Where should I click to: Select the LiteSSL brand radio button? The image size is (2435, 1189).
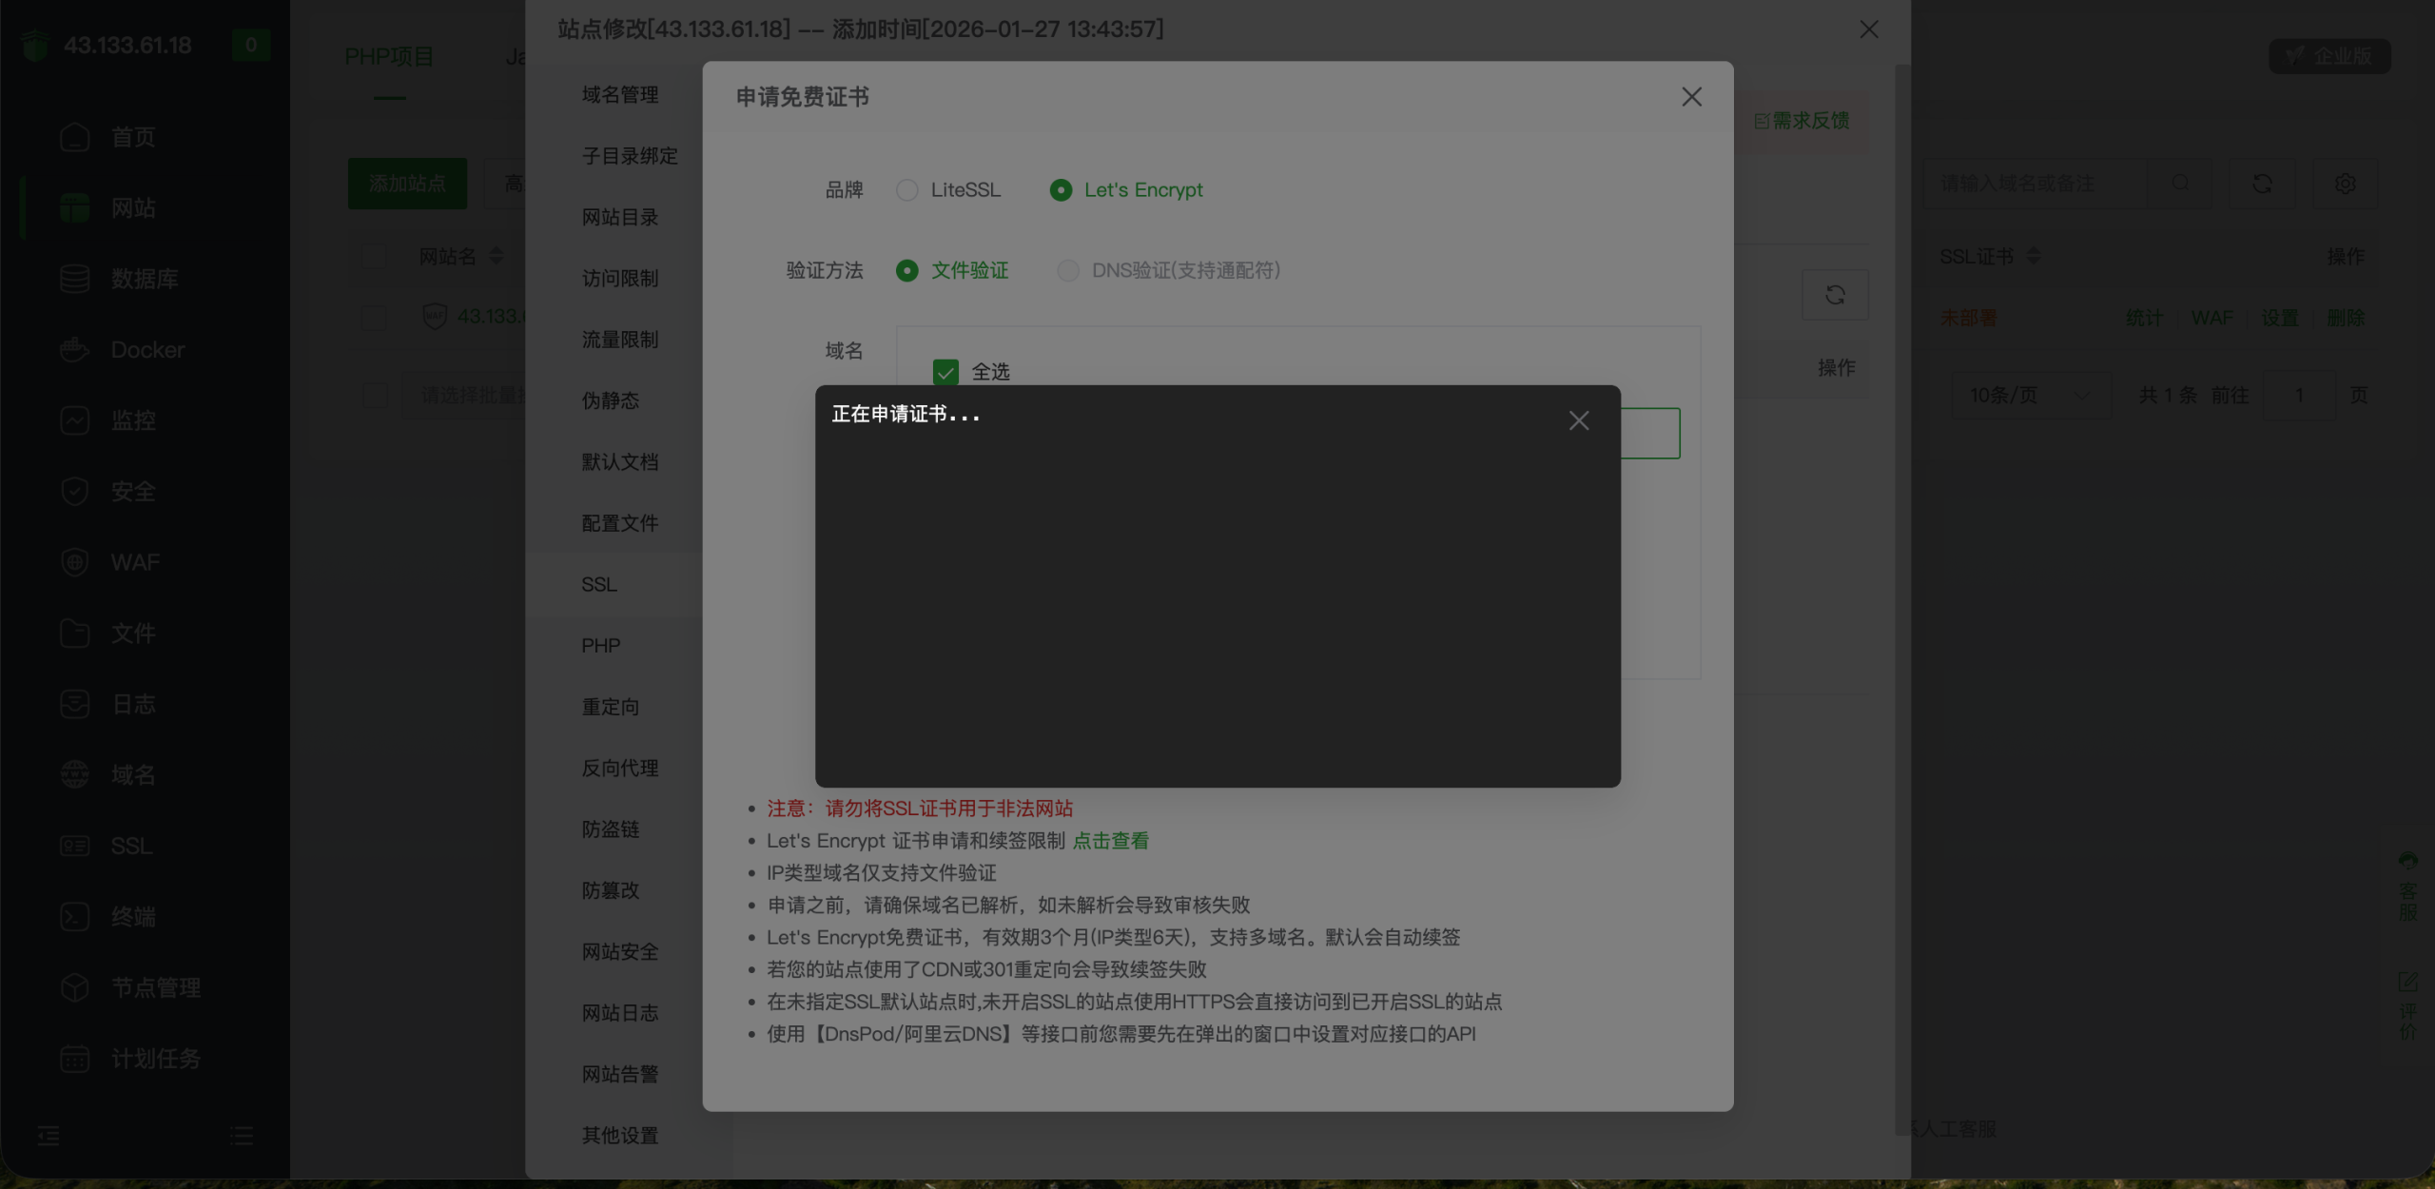coord(907,190)
